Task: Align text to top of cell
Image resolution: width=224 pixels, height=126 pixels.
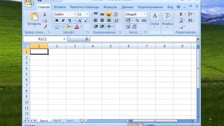Action: click(x=96, y=14)
